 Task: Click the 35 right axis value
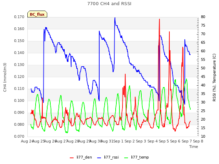(203, 94)
